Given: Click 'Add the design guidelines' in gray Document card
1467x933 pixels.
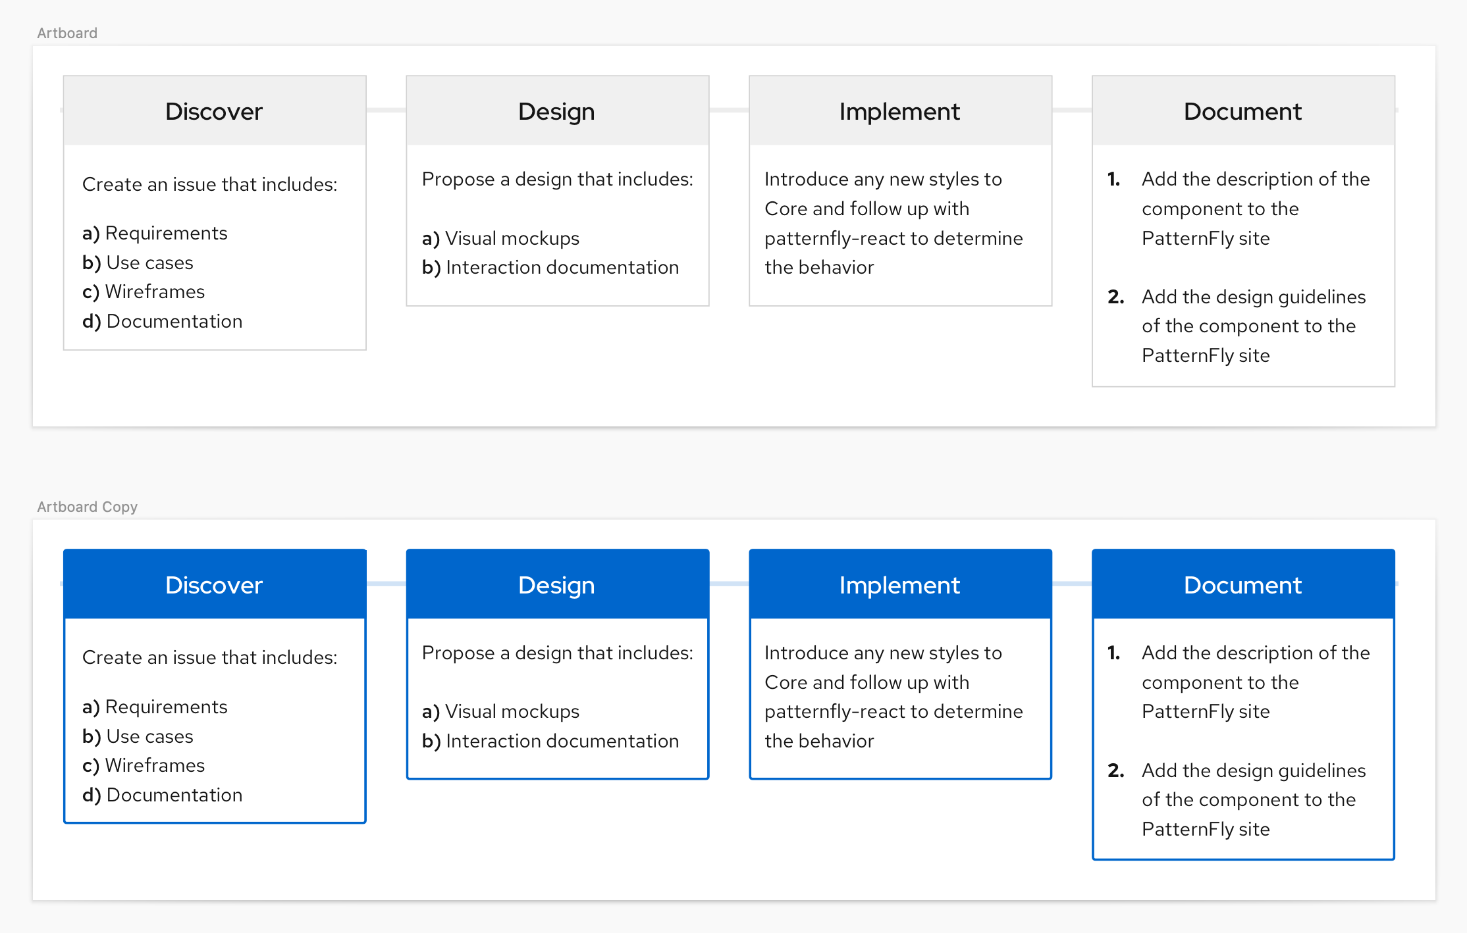Looking at the screenshot, I should click(1254, 297).
